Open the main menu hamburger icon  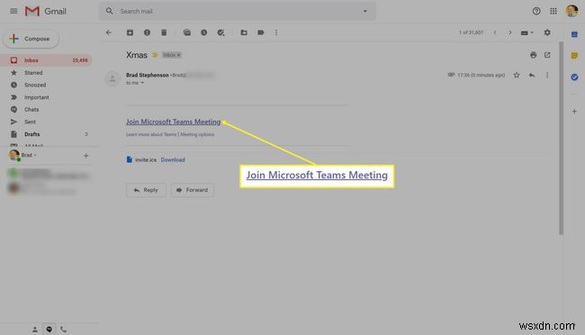click(13, 11)
